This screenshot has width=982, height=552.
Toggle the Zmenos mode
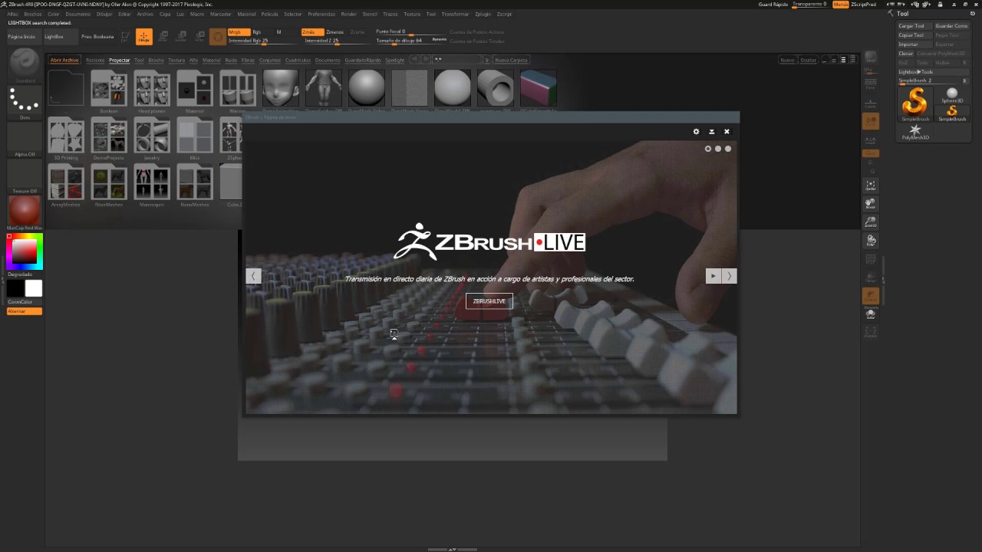point(335,32)
